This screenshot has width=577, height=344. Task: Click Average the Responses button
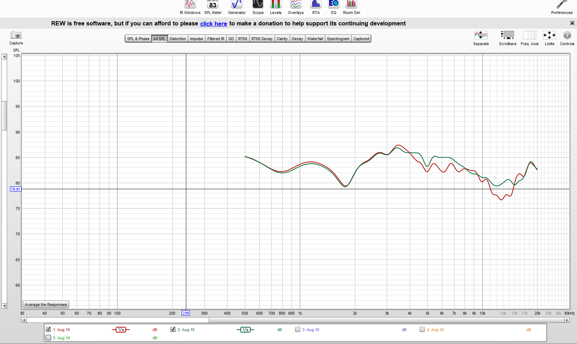click(46, 305)
